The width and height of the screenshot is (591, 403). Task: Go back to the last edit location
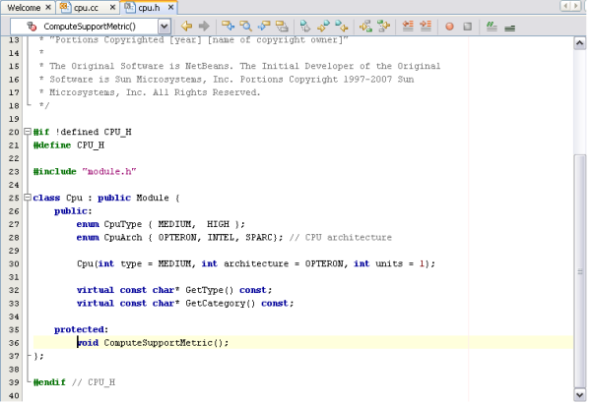coord(186,26)
